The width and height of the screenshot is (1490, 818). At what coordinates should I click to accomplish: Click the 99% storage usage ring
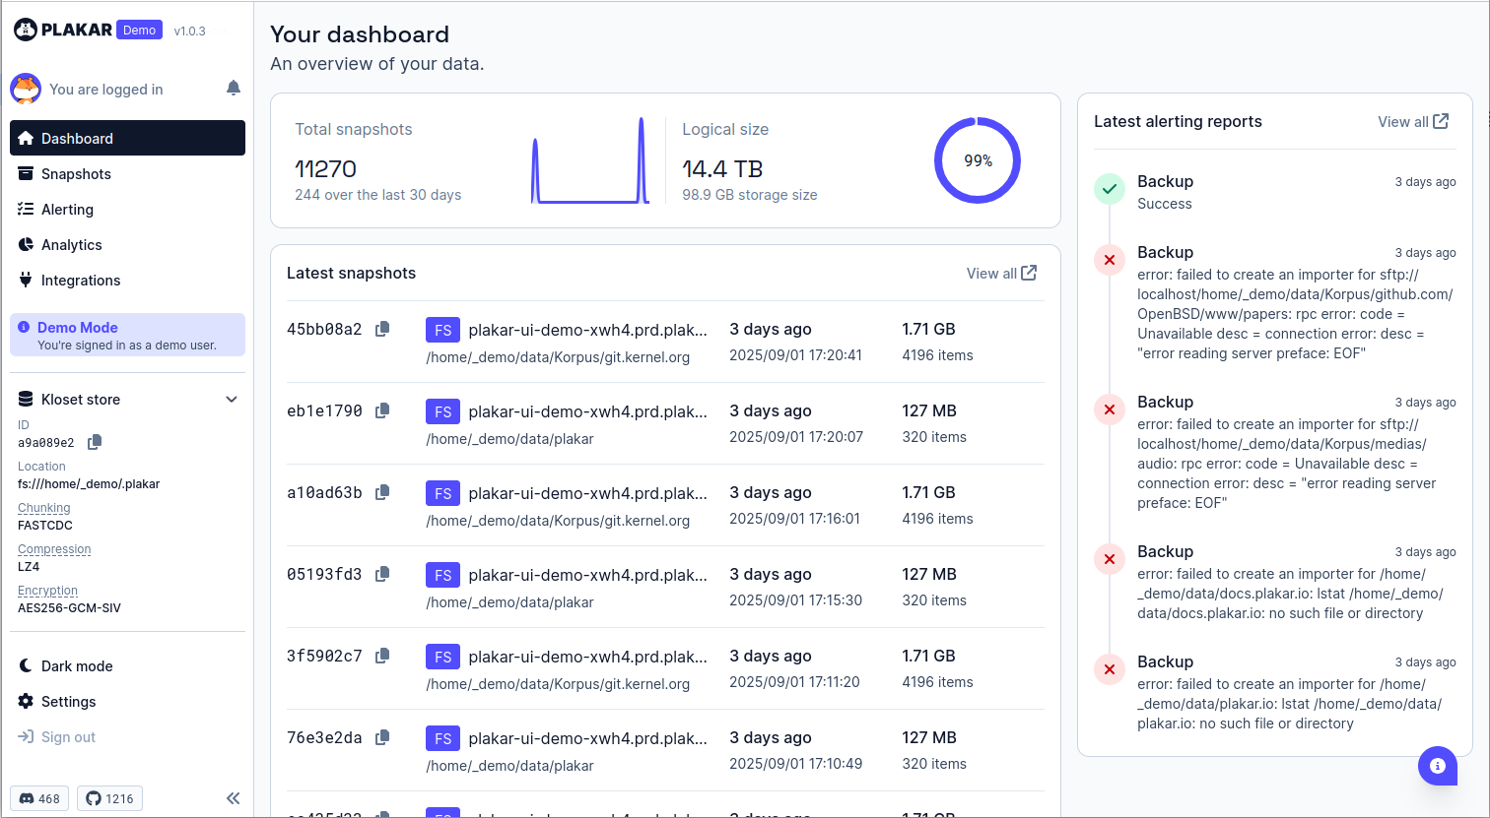click(x=977, y=159)
